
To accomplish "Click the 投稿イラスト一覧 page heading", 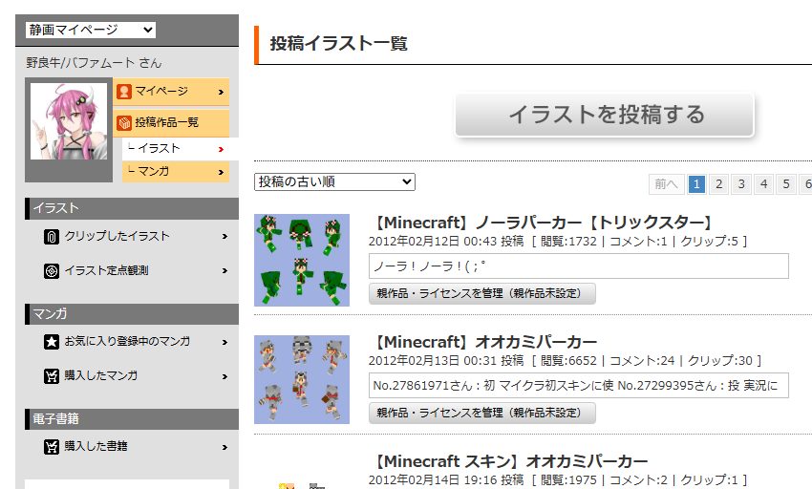I will pos(339,44).
